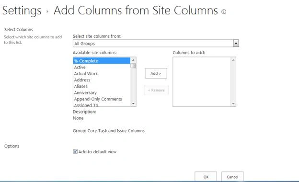Toggle the 'Add to default view' checkbox
The image size is (299, 182).
coord(75,151)
